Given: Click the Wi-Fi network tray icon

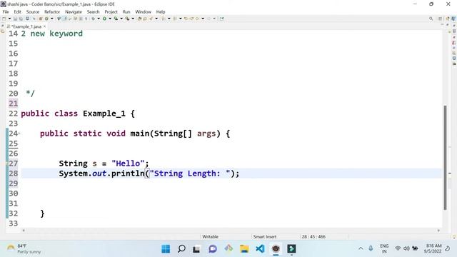Looking at the screenshot, I should [x=398, y=248].
